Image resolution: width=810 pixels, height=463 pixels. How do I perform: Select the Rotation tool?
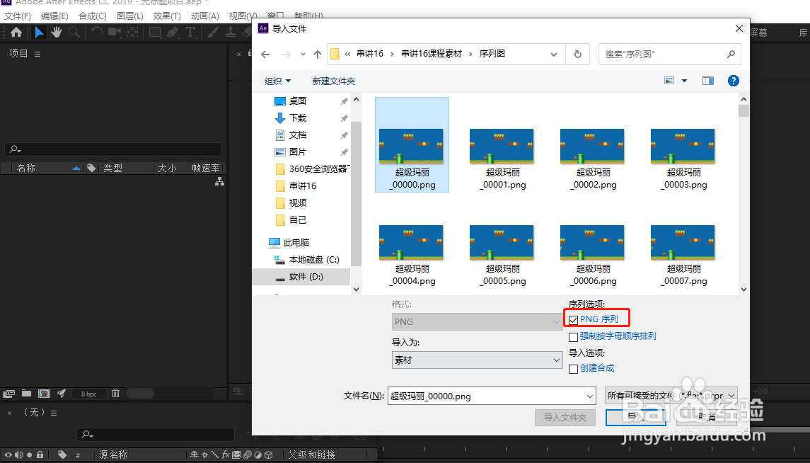[97, 33]
